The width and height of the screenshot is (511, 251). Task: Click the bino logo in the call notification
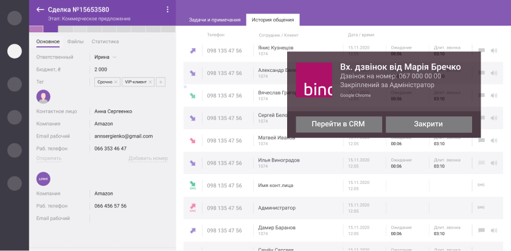[314, 80]
